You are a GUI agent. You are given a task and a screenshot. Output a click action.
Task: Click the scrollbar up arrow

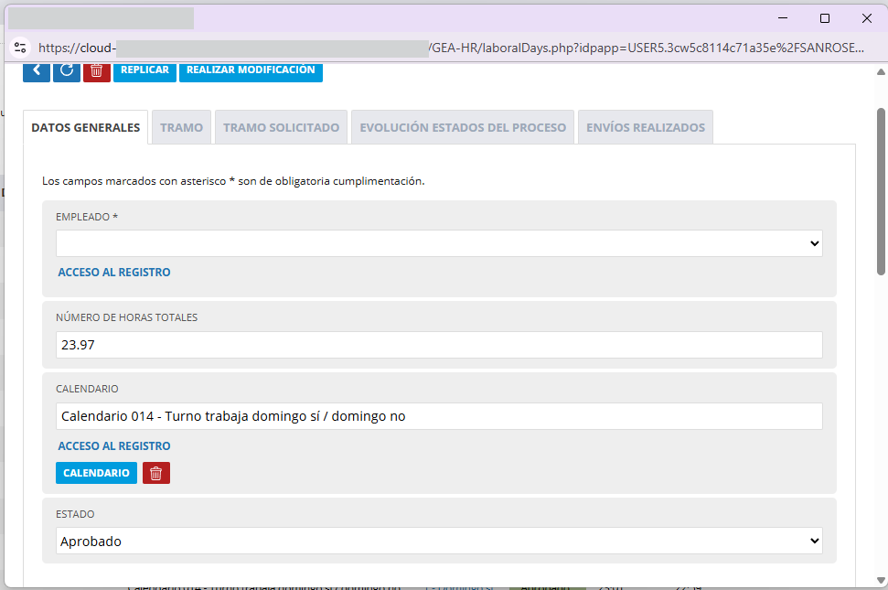[881, 72]
